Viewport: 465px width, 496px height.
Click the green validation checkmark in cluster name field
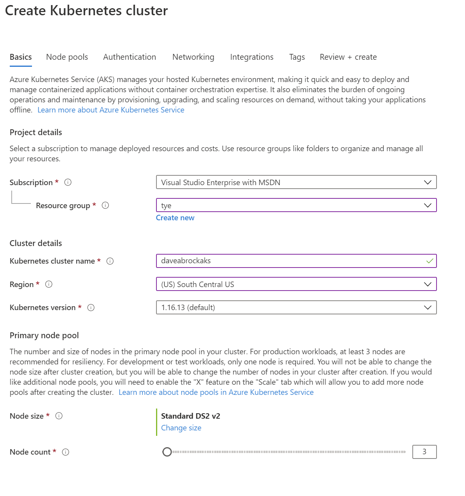coord(428,261)
